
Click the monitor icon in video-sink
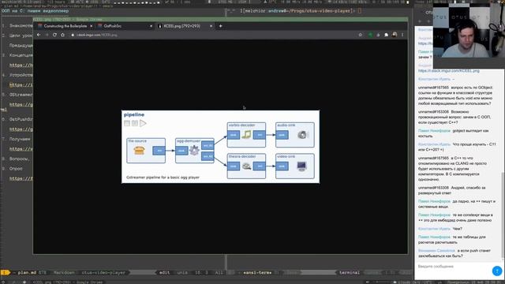(x=301, y=166)
